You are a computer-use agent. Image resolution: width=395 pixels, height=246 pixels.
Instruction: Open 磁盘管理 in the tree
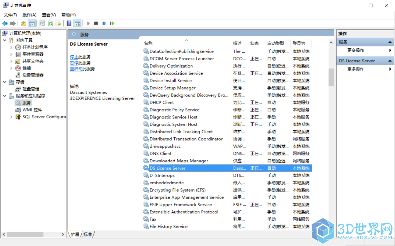click(31, 89)
